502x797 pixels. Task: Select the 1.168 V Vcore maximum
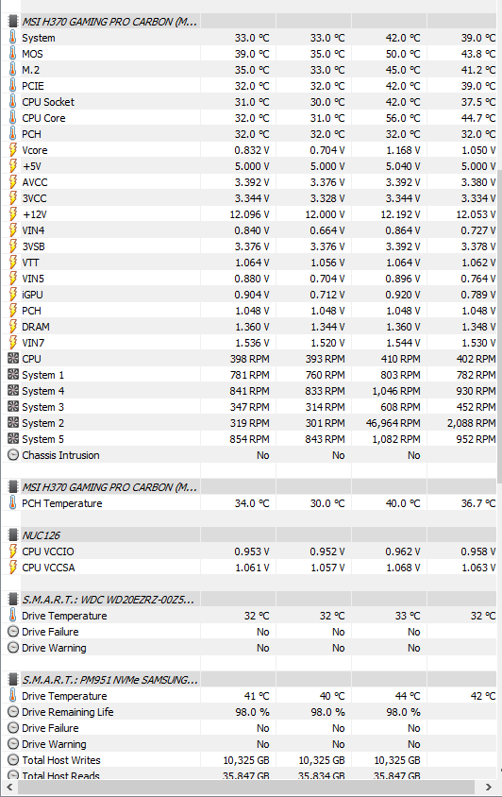403,150
